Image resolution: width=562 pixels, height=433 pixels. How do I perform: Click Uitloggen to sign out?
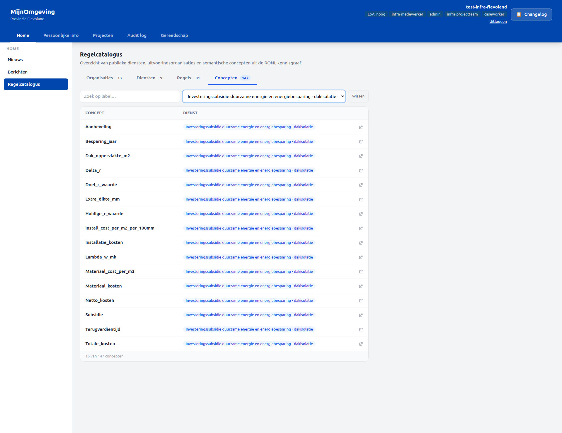[498, 21]
